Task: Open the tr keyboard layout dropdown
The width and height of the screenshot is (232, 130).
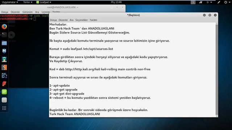Action: click(209, 2)
